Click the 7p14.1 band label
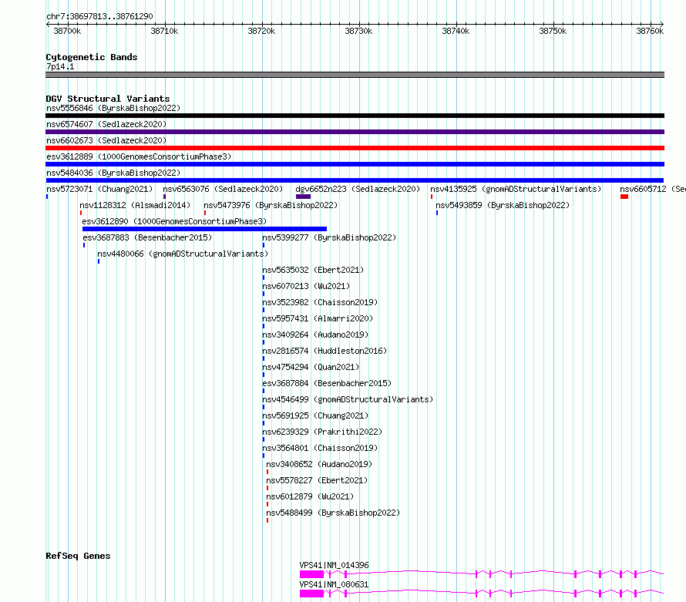Image resolution: width=686 pixels, height=602 pixels. [60, 66]
